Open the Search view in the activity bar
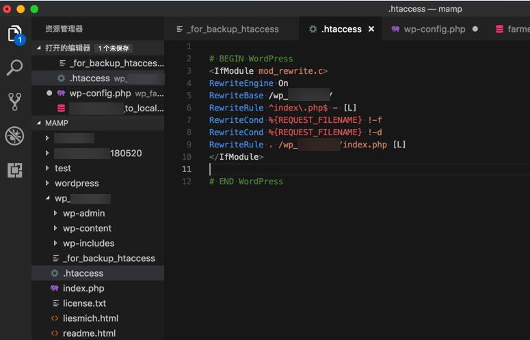 14,68
